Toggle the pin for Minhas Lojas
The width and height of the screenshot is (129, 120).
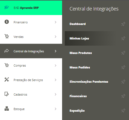tap(123, 38)
